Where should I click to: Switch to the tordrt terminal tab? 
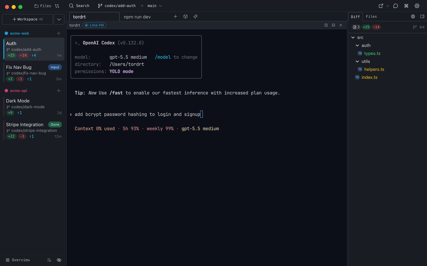[94, 17]
